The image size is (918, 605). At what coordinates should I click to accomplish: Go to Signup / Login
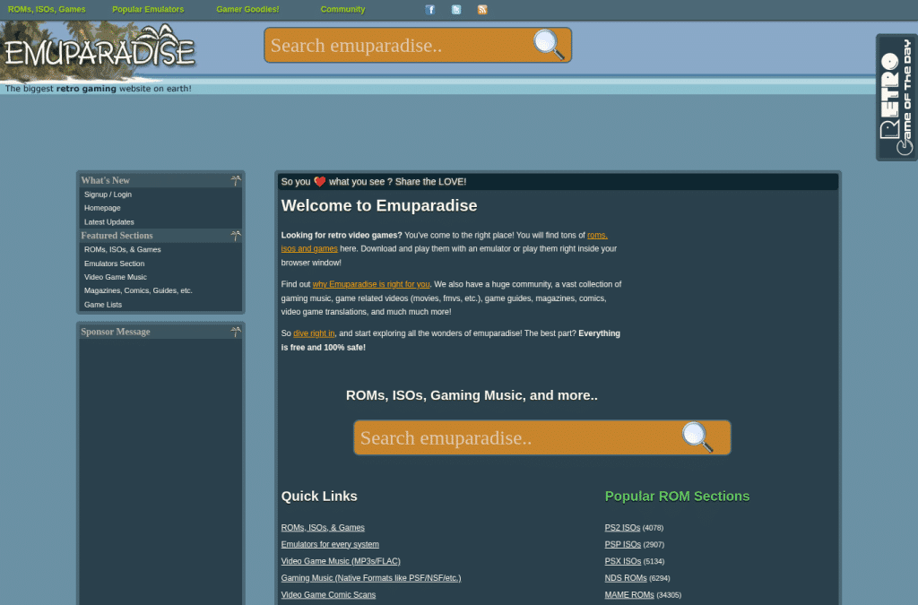point(108,194)
